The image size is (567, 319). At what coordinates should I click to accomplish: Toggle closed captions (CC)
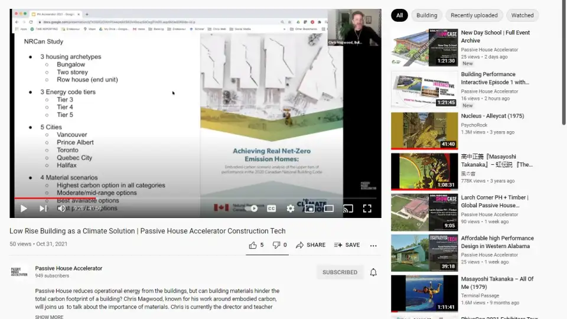[272, 209]
